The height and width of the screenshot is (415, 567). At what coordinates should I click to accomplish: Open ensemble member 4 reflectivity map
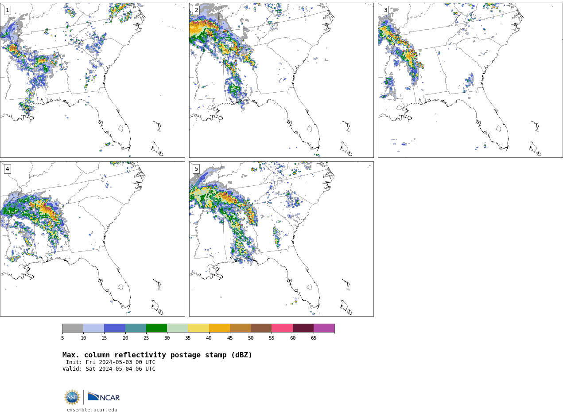point(92,239)
